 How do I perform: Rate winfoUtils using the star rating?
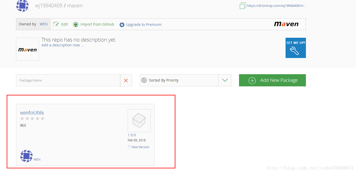tap(32, 119)
